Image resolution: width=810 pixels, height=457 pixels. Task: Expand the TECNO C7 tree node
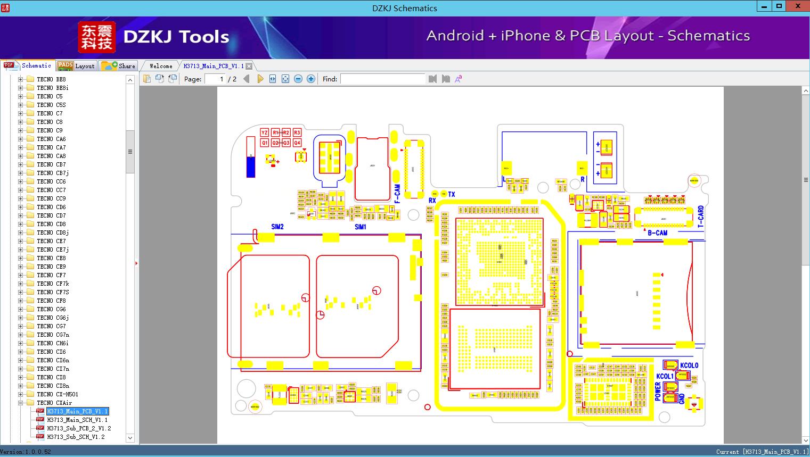pyautogui.click(x=20, y=113)
